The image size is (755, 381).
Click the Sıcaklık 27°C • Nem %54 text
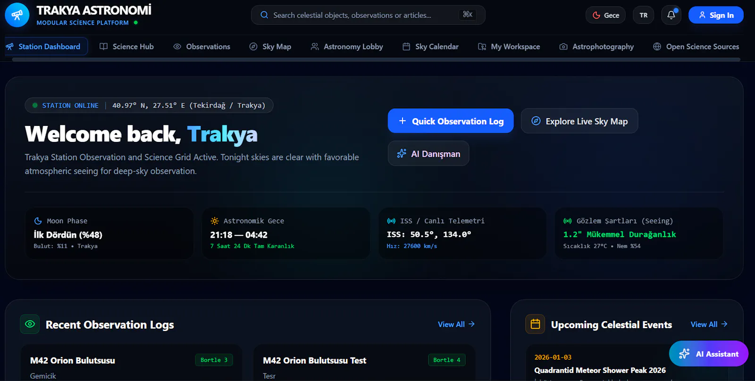click(x=602, y=246)
